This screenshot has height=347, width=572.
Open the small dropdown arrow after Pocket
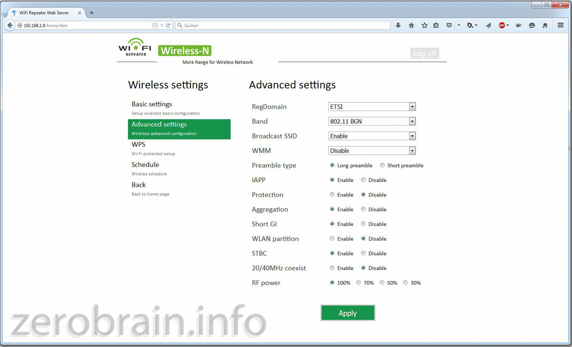459,26
